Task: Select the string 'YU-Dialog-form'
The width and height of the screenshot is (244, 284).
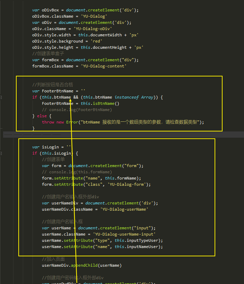Action: 127,185
